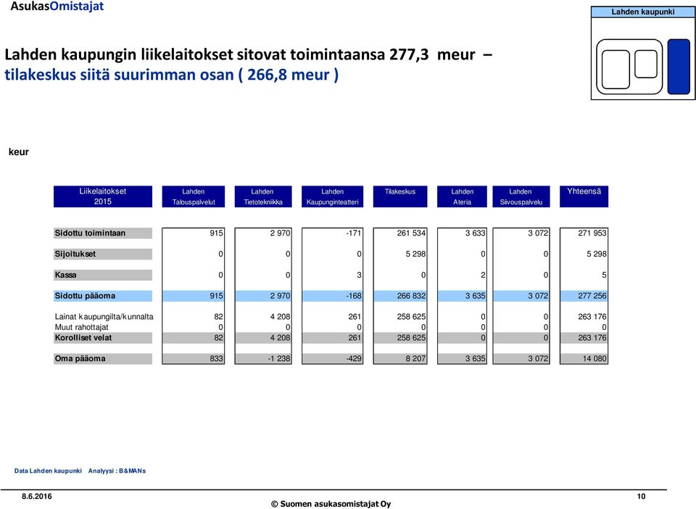The width and height of the screenshot is (696, 509).
Task: Click Yhteensä Korolliset velat value 263 176
Action: point(592,338)
